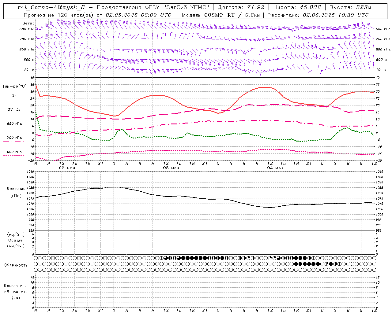Click the 02 мая date label
The width and height of the screenshot is (392, 313).
pos(67,168)
